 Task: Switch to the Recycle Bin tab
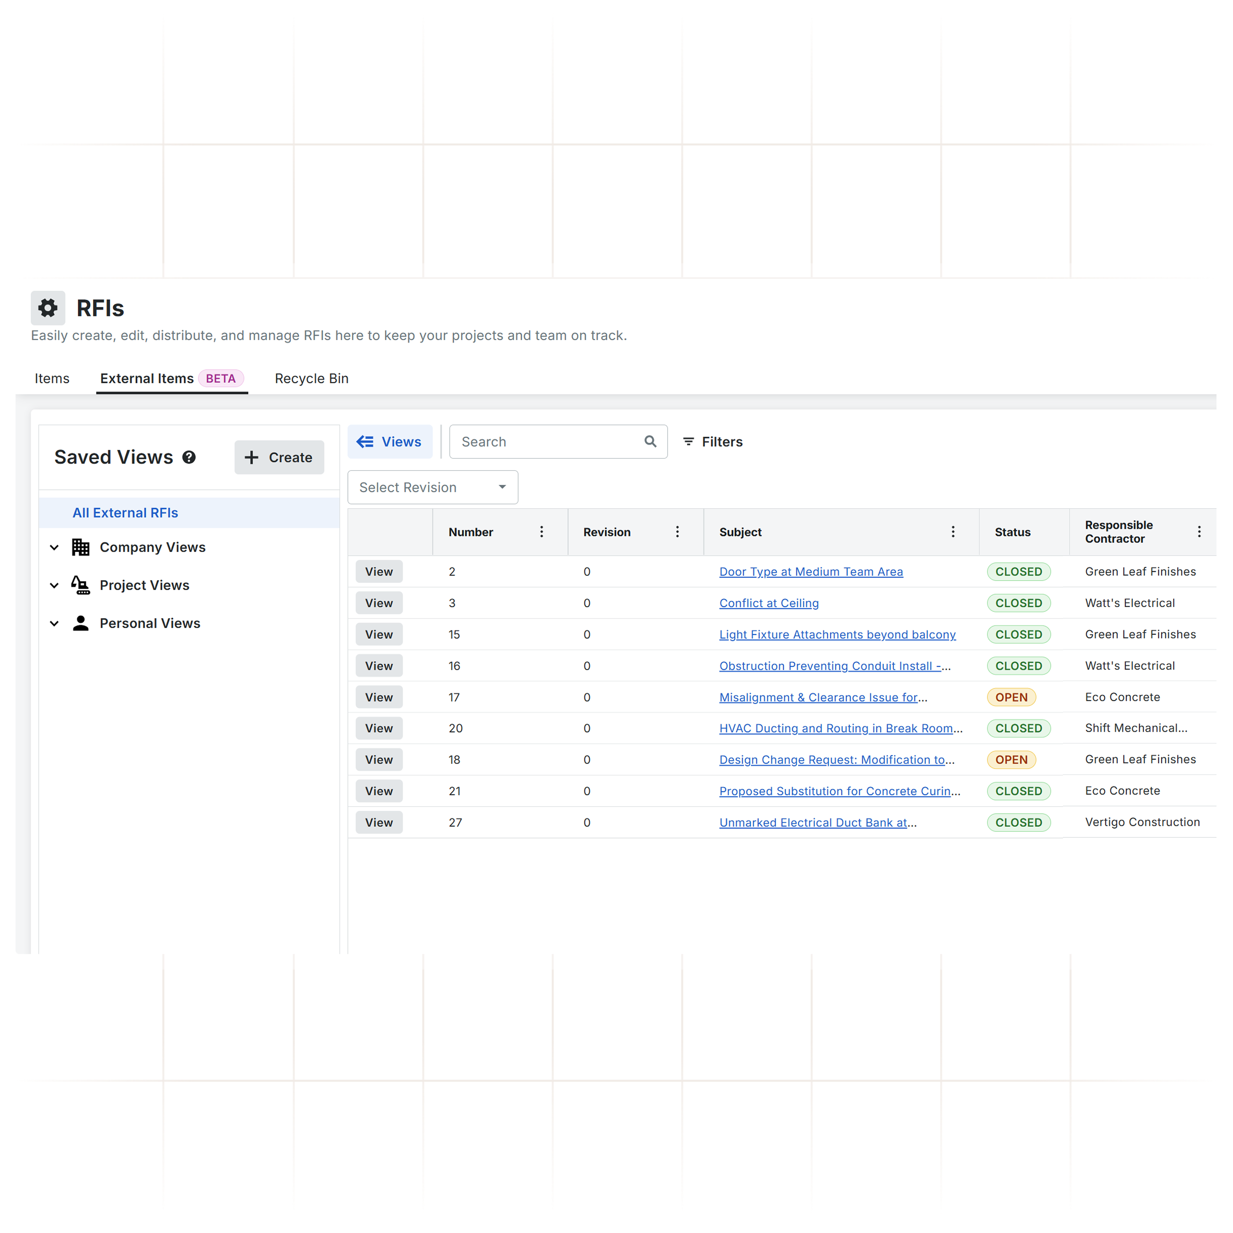(x=311, y=378)
